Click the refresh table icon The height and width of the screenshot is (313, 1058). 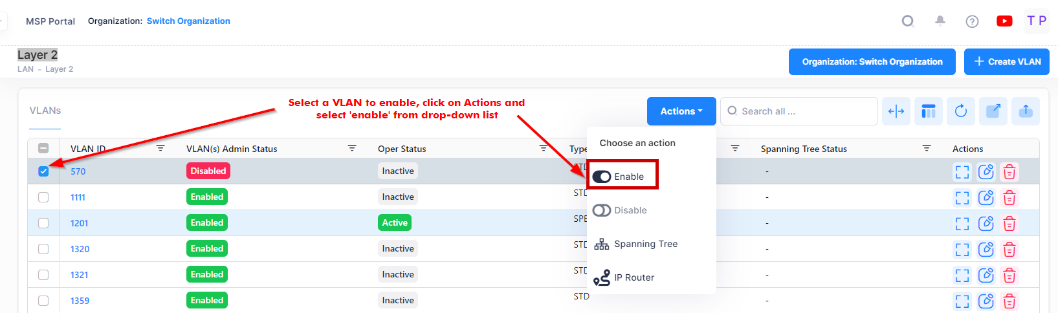(961, 111)
